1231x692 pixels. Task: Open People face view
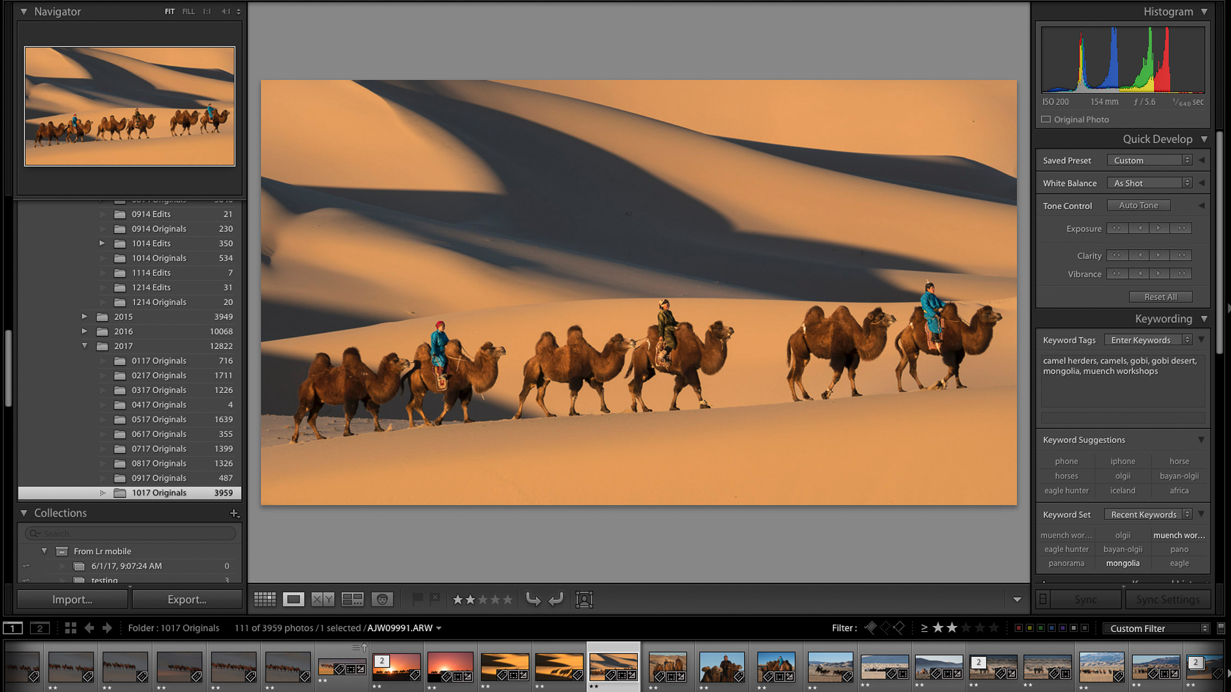click(x=382, y=599)
